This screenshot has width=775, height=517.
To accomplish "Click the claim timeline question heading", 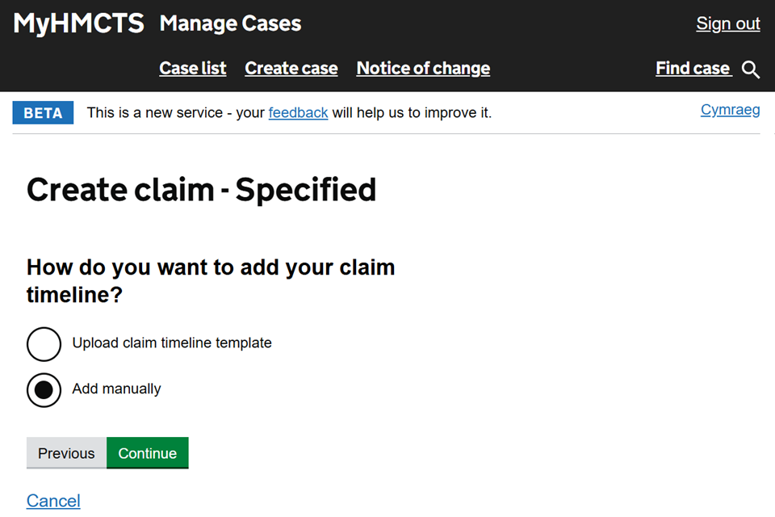I will point(211,280).
